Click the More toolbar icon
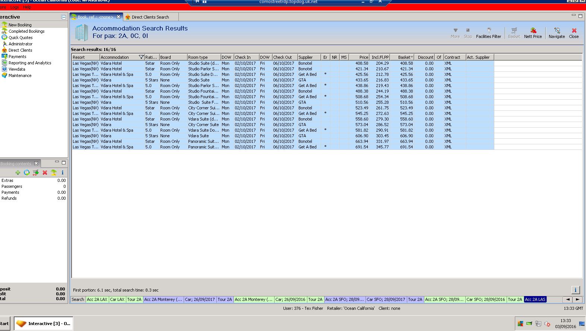The image size is (586, 331). pyautogui.click(x=455, y=33)
